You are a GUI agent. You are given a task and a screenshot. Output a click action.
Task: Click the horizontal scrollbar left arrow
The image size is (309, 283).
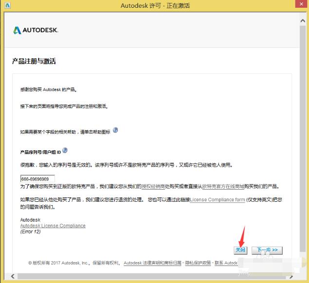coord(13,276)
